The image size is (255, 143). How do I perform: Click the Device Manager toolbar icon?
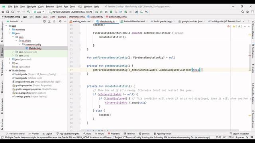(x=141, y=12)
